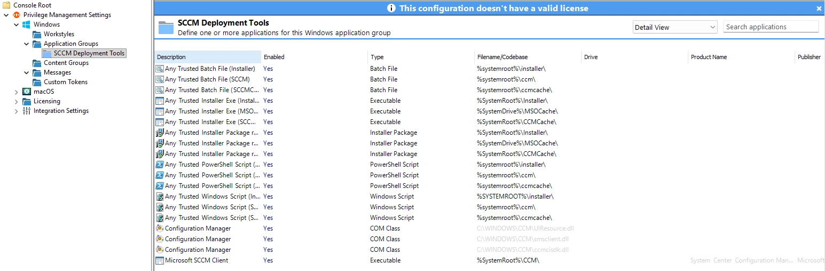Select Workstyles in the tree
Screen dimensions: 825x271
(x=59, y=34)
